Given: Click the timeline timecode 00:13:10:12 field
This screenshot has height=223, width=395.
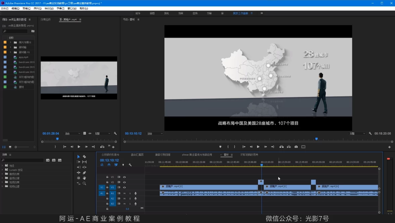Looking at the screenshot, I should (x=109, y=160).
